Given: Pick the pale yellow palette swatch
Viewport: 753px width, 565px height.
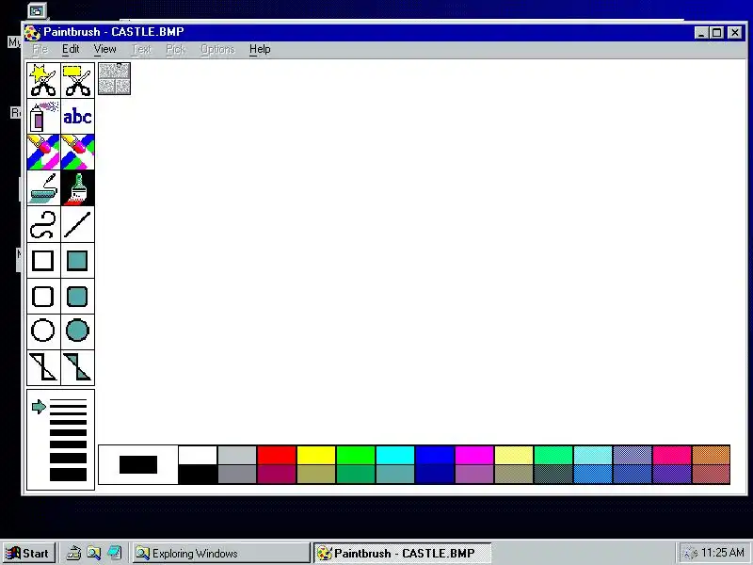Looking at the screenshot, I should (514, 456).
